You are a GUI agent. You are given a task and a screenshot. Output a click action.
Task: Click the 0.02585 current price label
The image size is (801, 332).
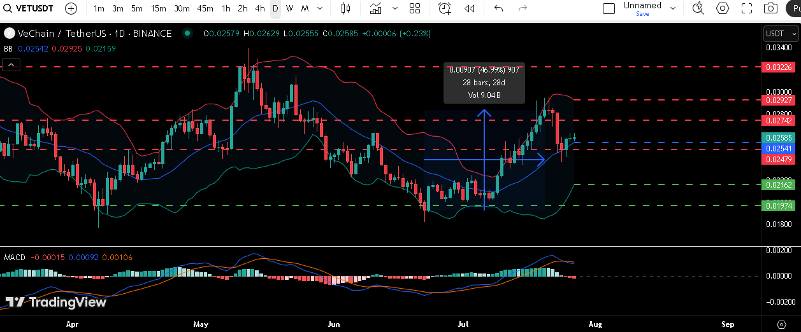click(778, 137)
